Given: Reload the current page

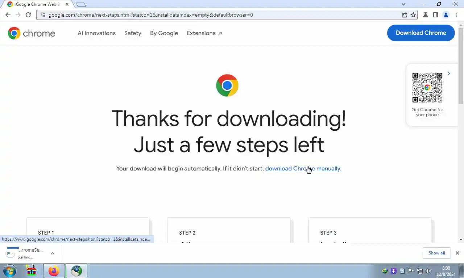Looking at the screenshot, I should (28, 15).
